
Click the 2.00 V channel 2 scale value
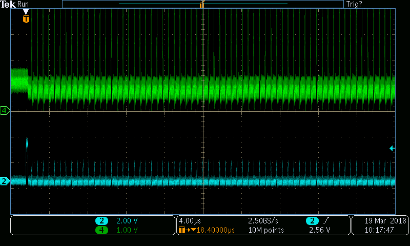pyautogui.click(x=127, y=221)
